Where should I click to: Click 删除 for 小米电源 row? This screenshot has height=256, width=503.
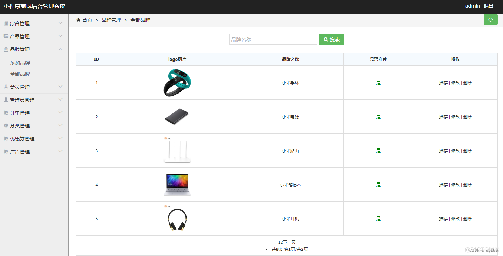click(468, 117)
